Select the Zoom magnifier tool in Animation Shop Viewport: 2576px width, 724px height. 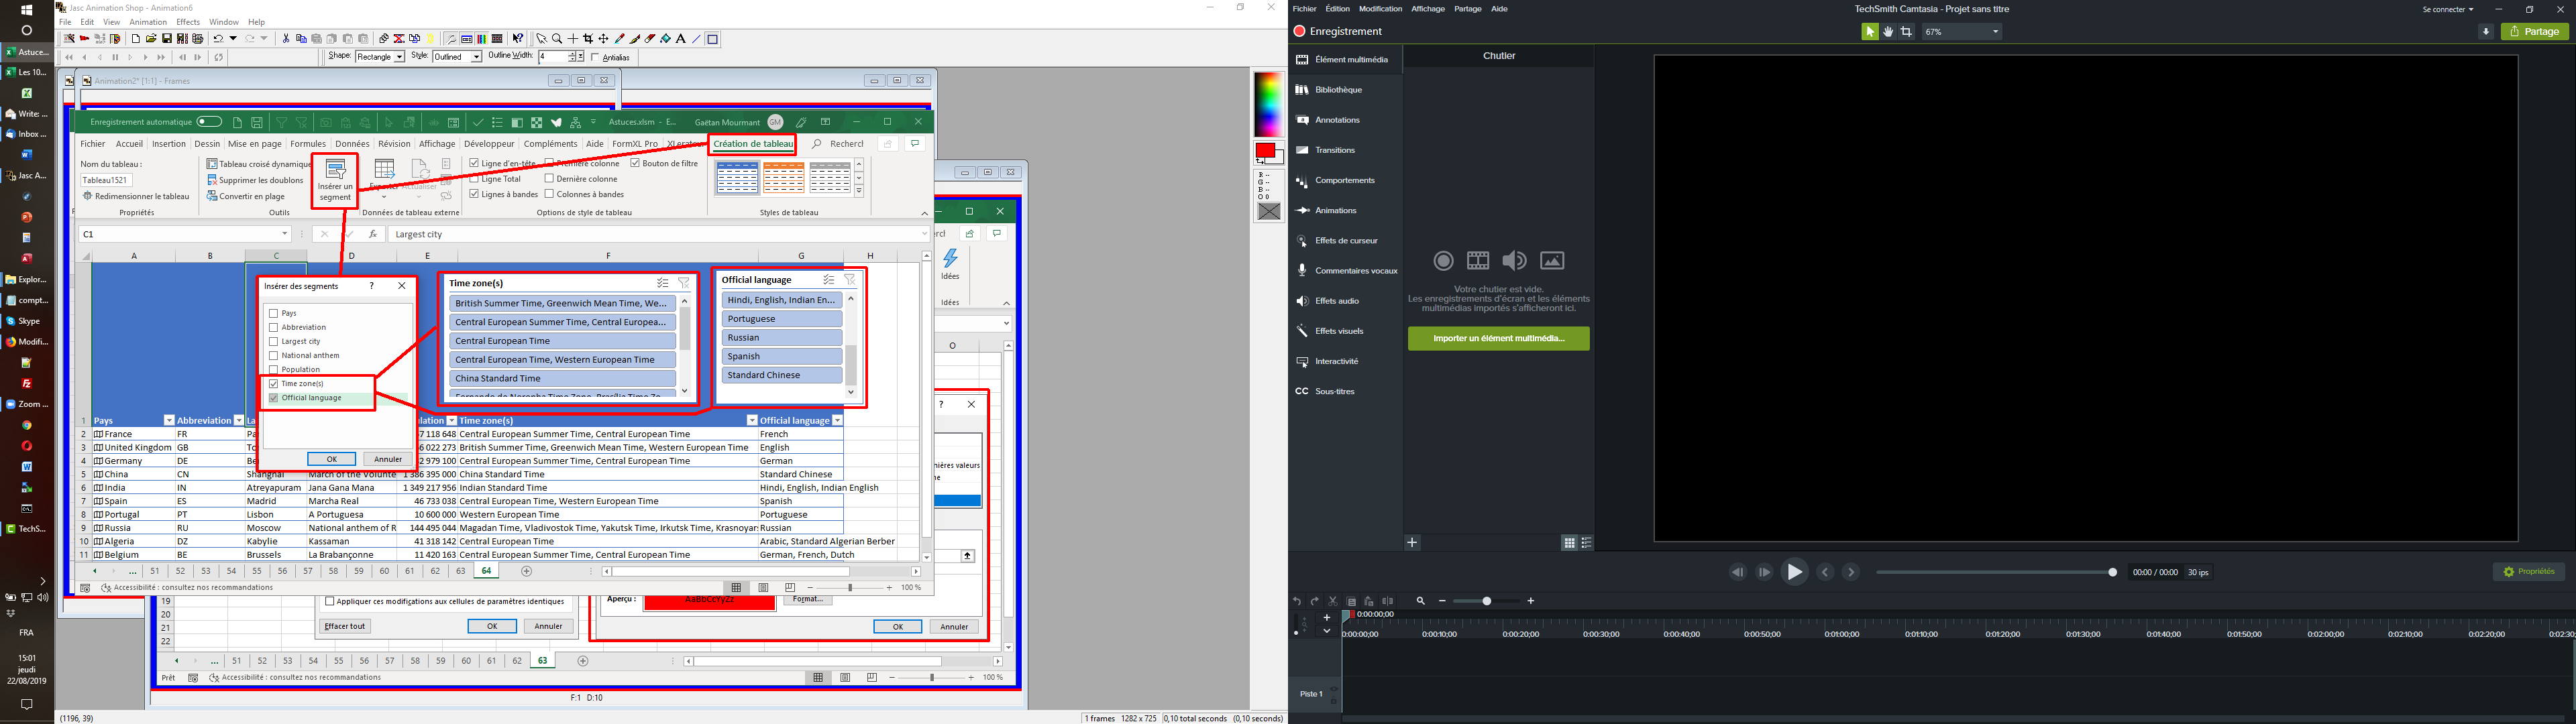click(557, 39)
